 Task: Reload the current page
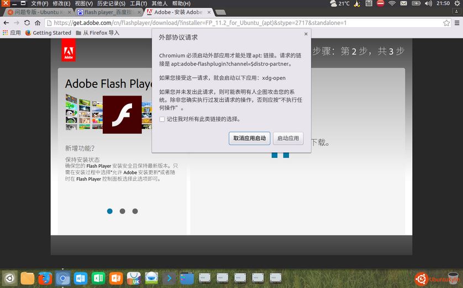27,23
